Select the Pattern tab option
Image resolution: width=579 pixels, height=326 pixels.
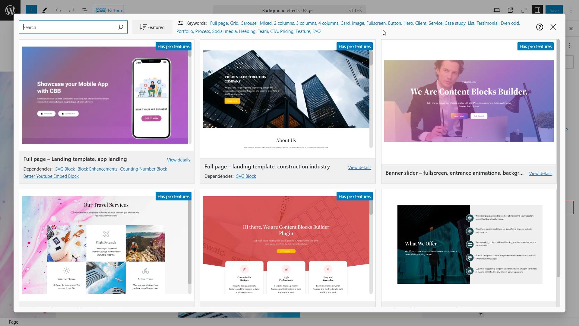pos(109,10)
